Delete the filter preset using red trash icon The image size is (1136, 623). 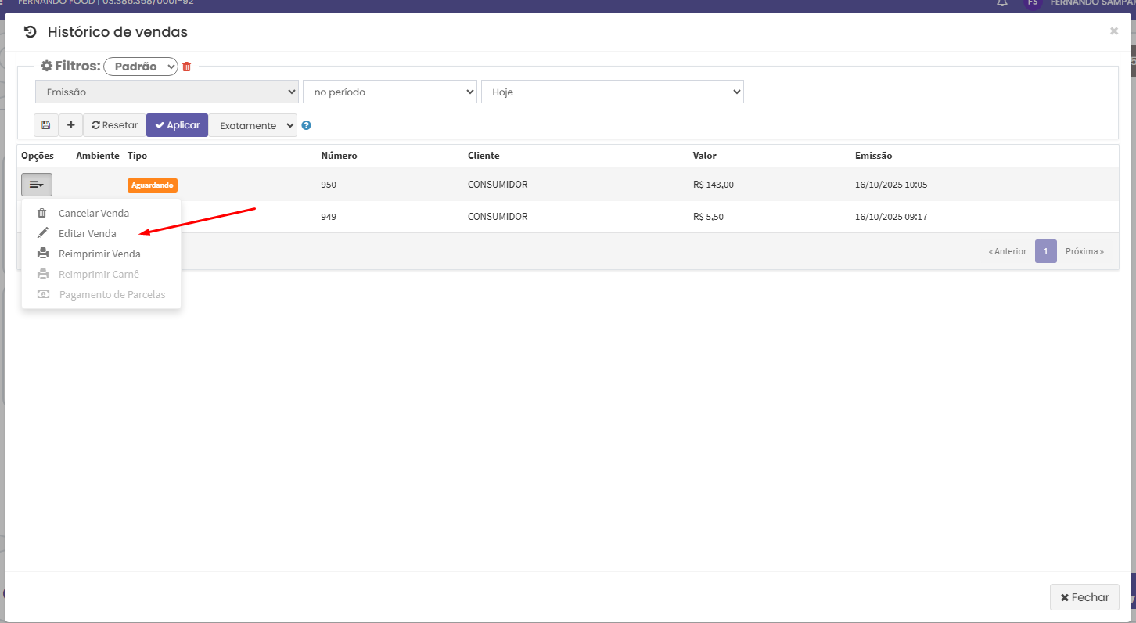click(x=186, y=67)
